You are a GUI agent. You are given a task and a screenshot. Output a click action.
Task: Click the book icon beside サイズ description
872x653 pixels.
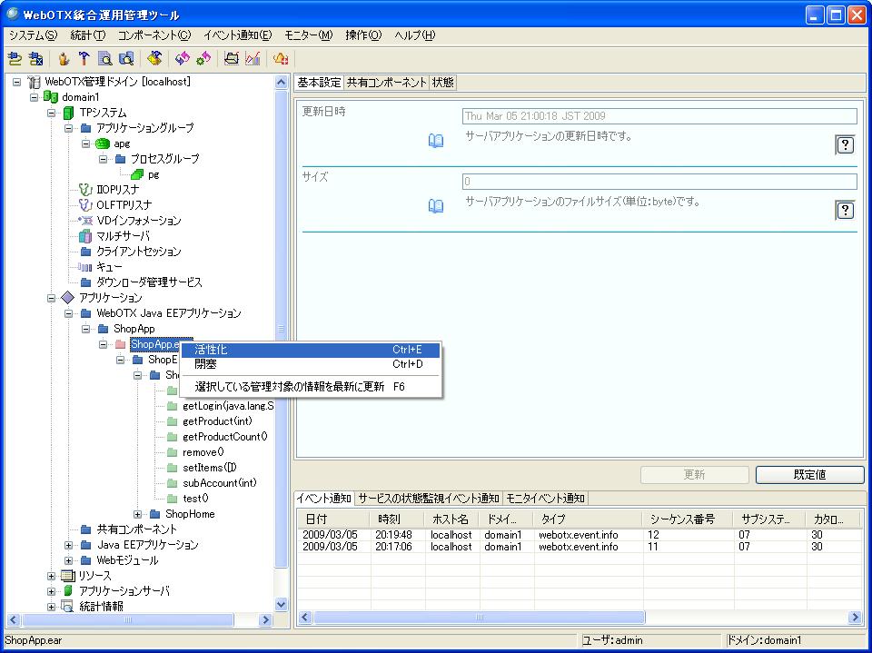[436, 206]
